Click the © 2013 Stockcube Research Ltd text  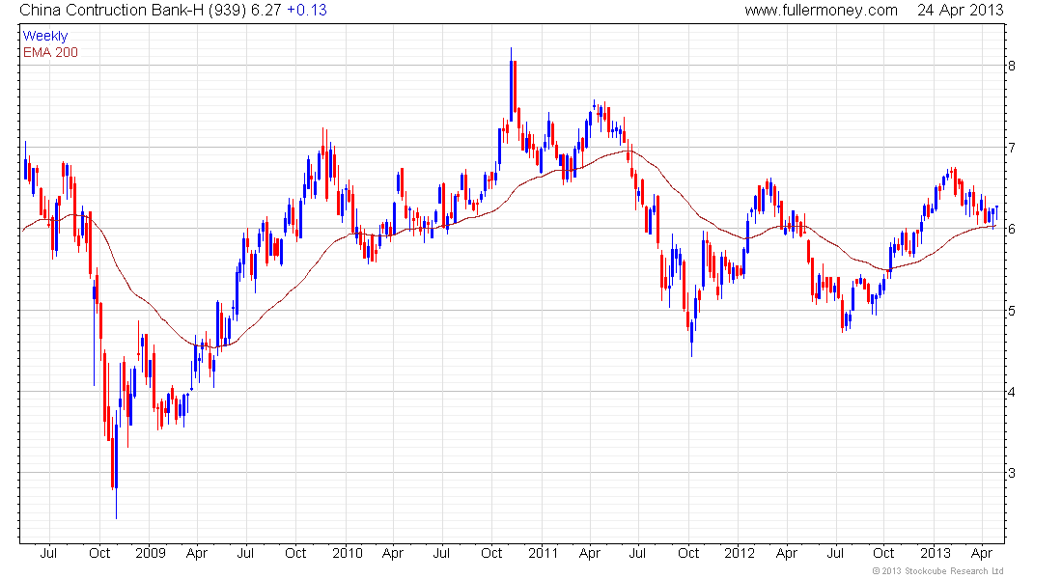pos(937,571)
